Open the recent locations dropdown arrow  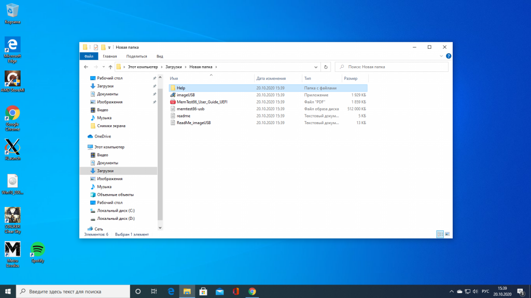(103, 67)
